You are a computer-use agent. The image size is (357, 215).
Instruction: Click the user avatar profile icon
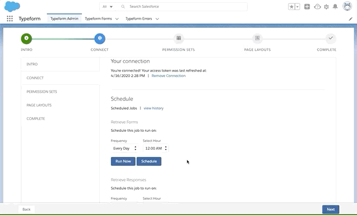click(x=347, y=6)
